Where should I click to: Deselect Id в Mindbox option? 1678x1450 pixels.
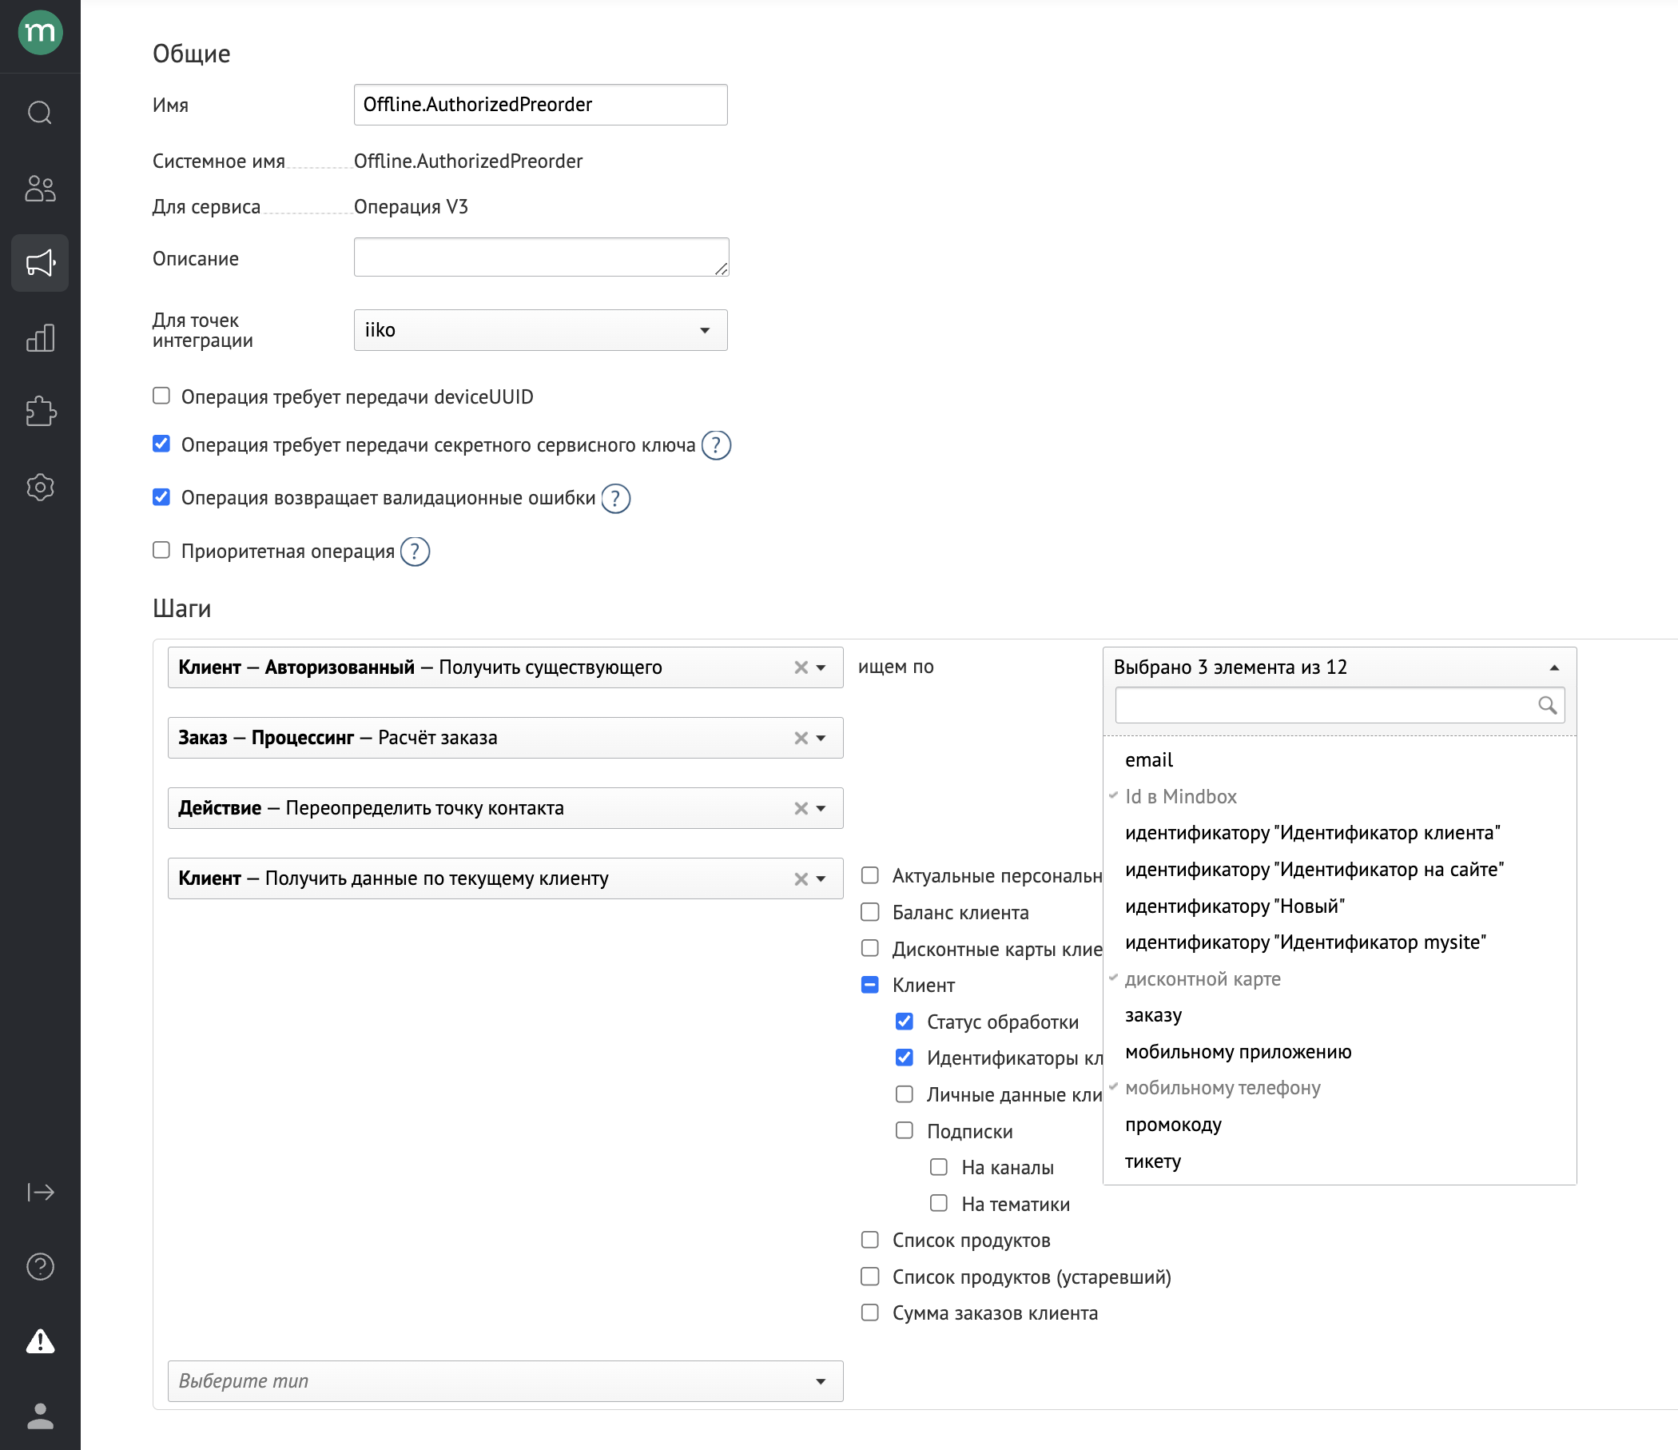[x=1339, y=796]
